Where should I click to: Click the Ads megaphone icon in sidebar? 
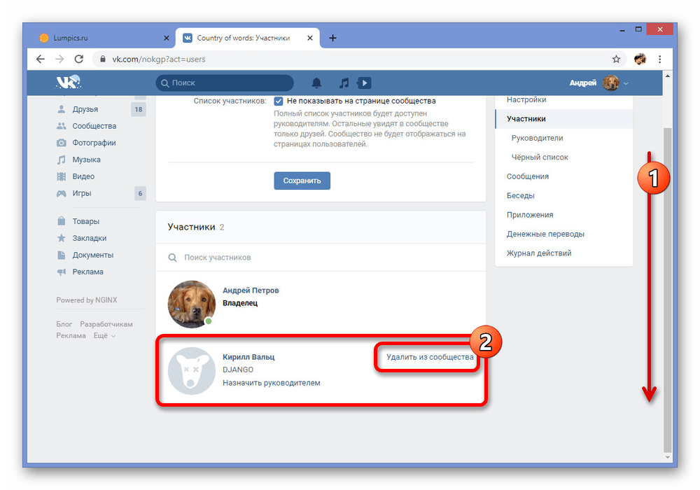[x=62, y=272]
